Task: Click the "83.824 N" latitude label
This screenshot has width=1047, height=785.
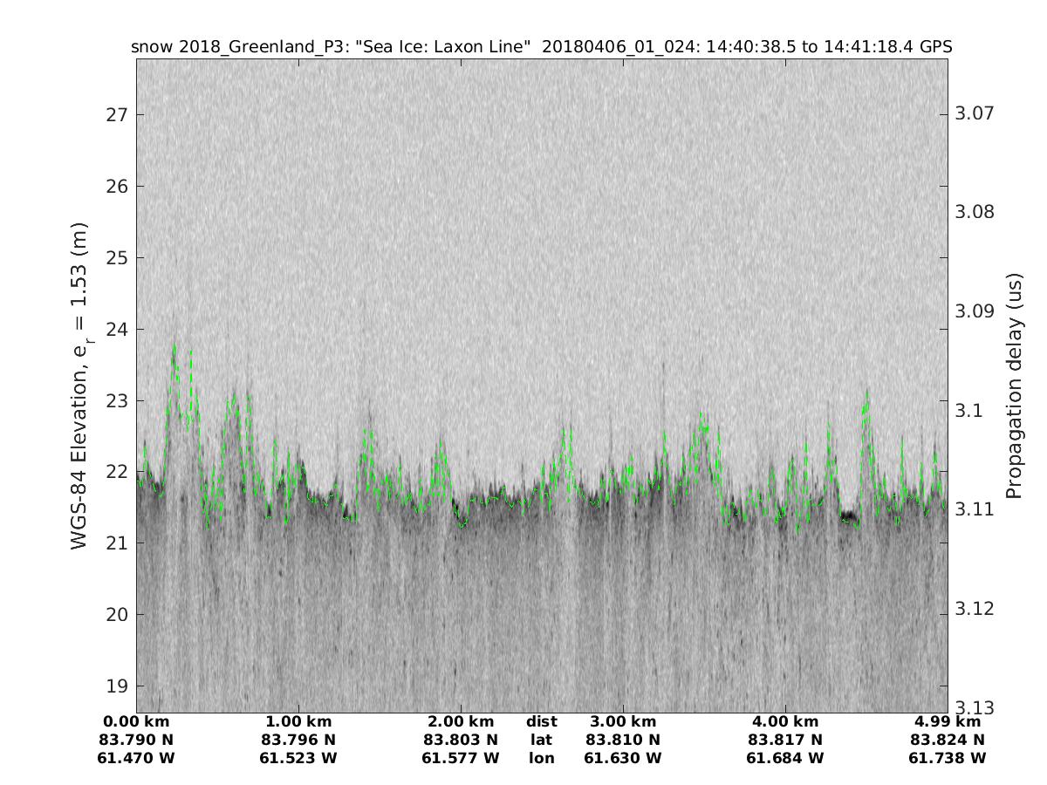Action: 948,740
